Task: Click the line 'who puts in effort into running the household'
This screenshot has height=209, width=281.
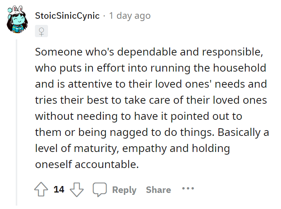Action: tap(150, 68)
